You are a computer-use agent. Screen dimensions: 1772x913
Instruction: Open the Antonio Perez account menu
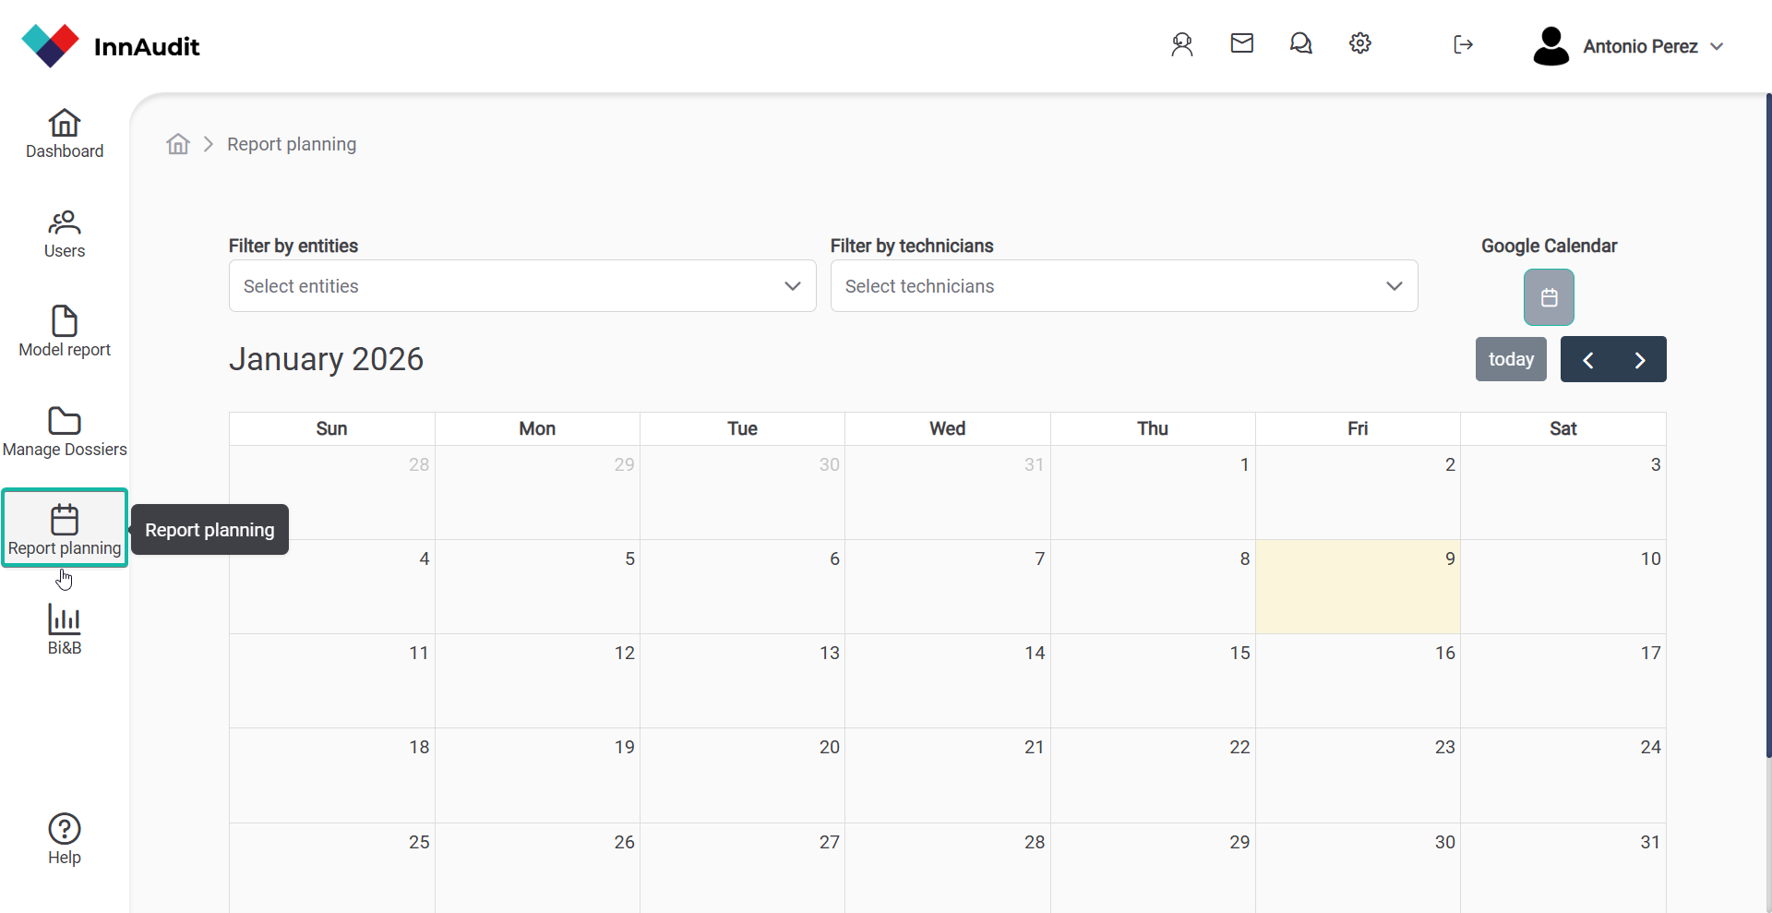tap(1629, 46)
